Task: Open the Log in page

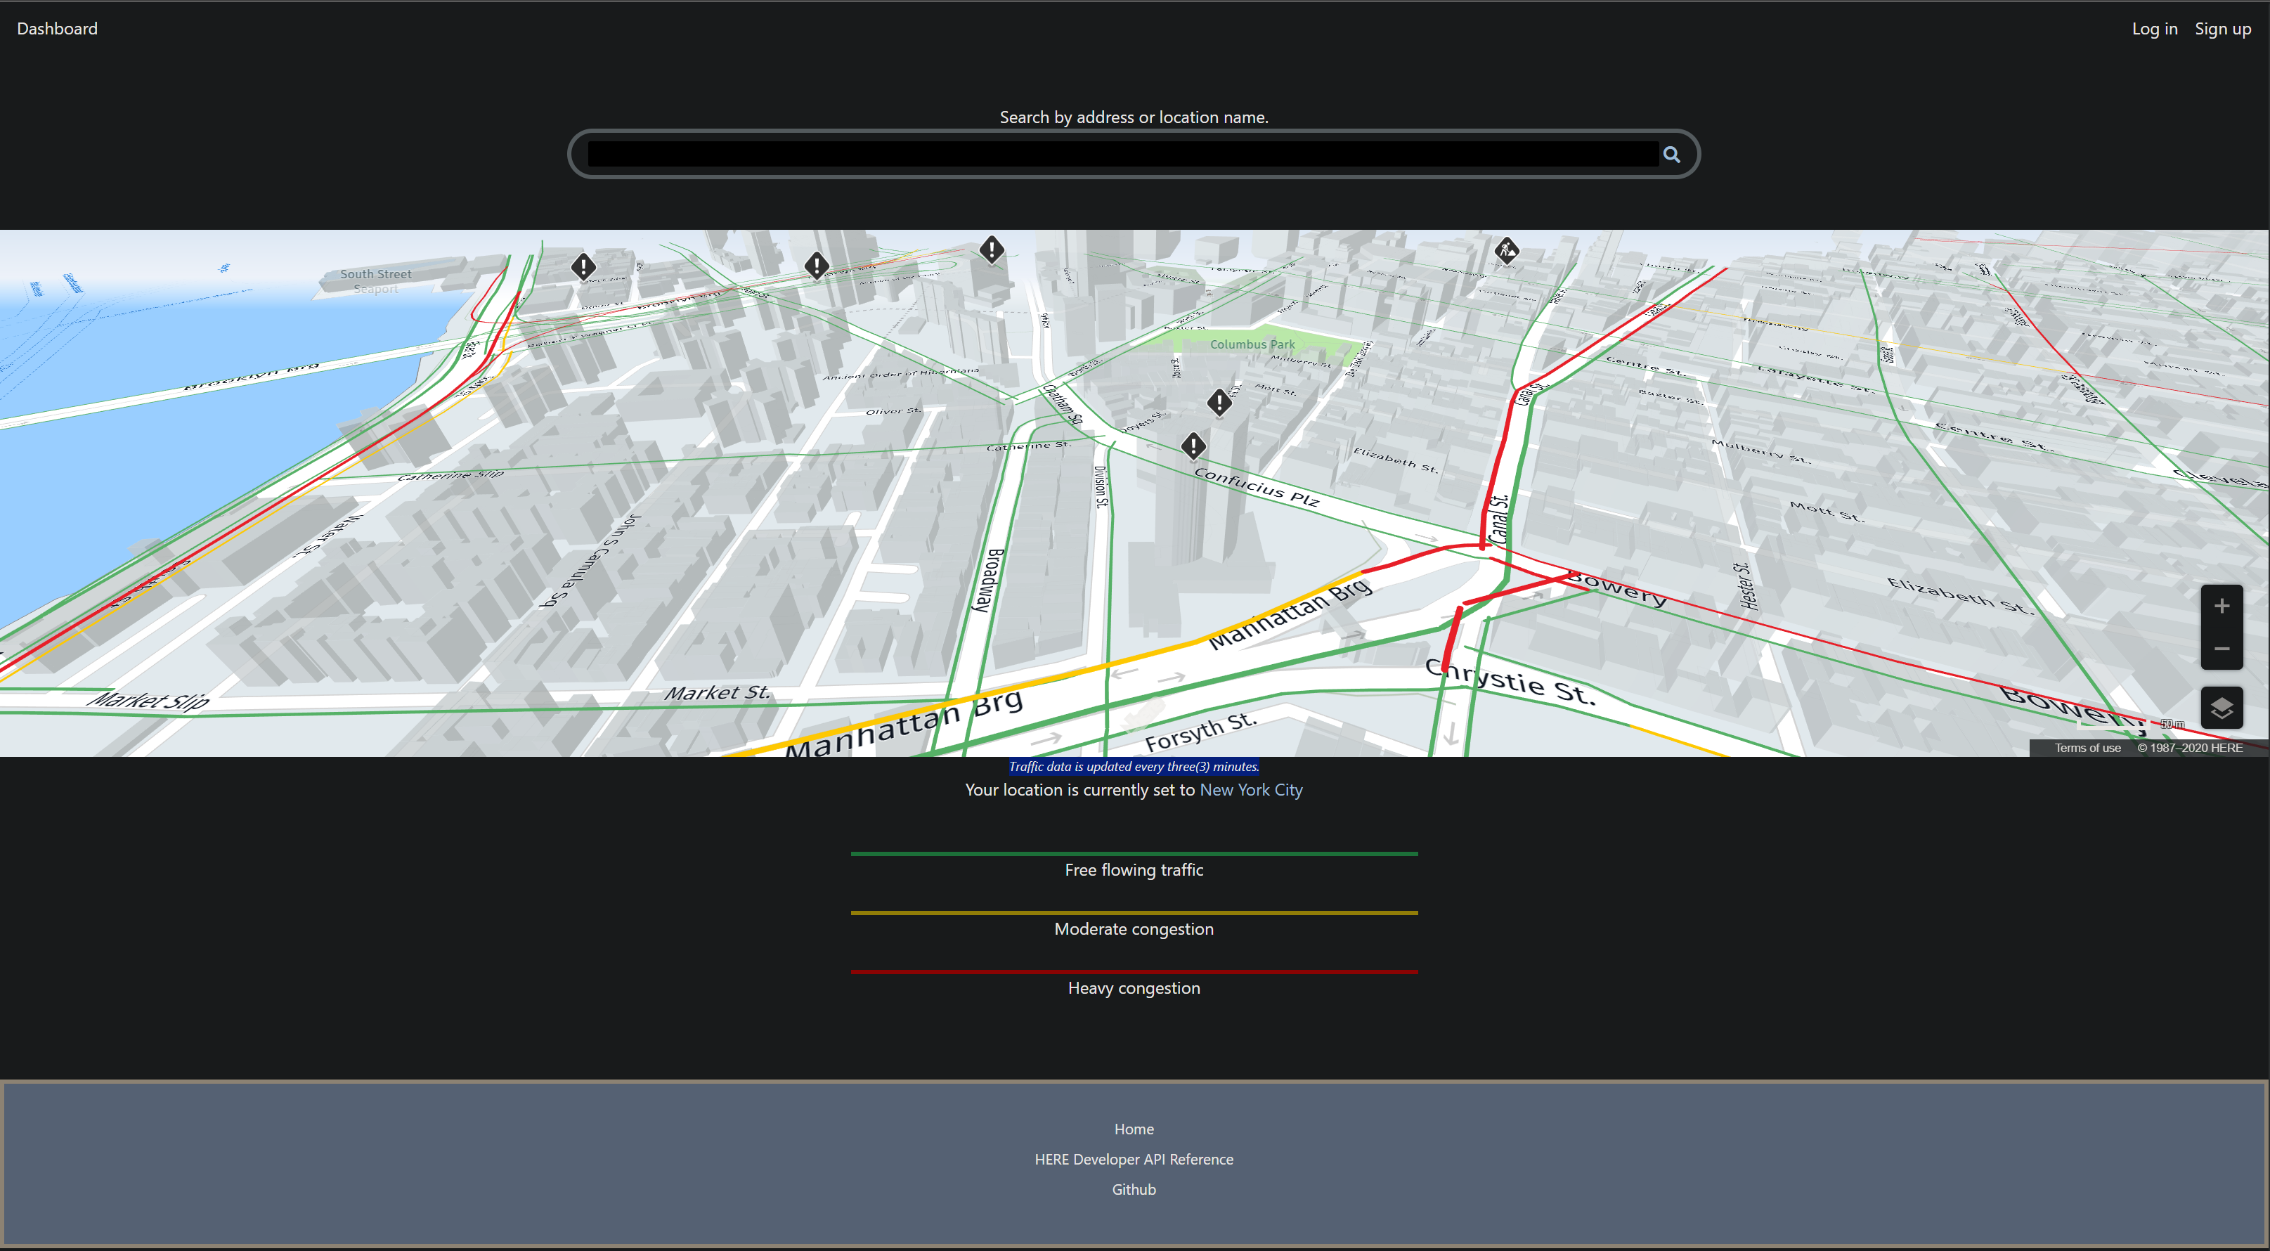Action: 2153,29
